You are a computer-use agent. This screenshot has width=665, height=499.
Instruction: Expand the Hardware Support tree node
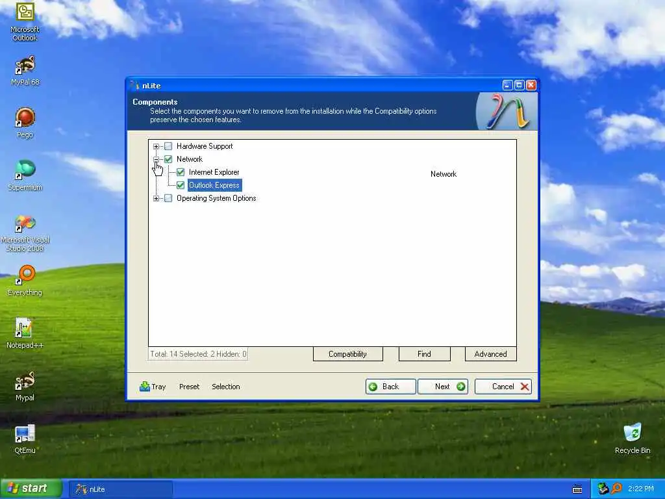(x=156, y=146)
